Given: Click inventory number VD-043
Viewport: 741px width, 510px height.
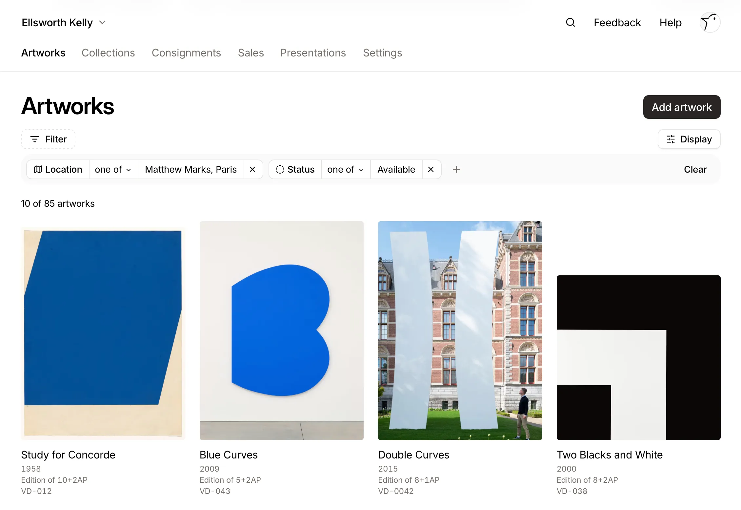Looking at the screenshot, I should (x=215, y=491).
